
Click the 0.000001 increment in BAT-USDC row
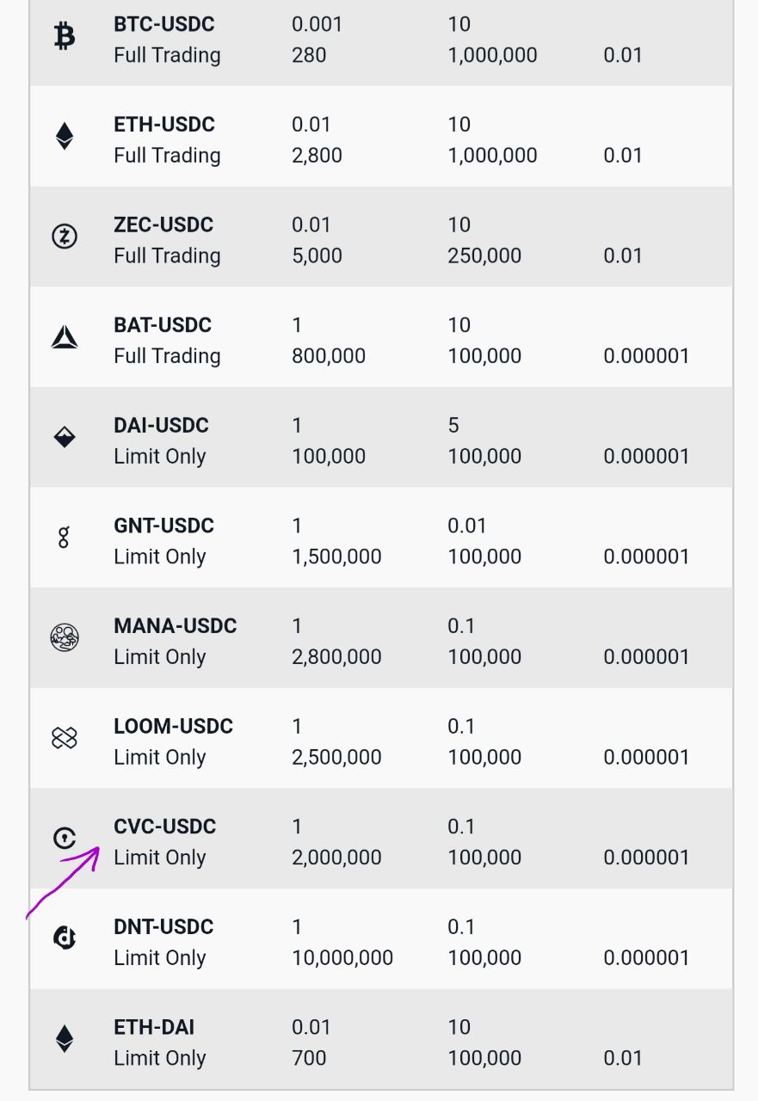click(x=646, y=356)
